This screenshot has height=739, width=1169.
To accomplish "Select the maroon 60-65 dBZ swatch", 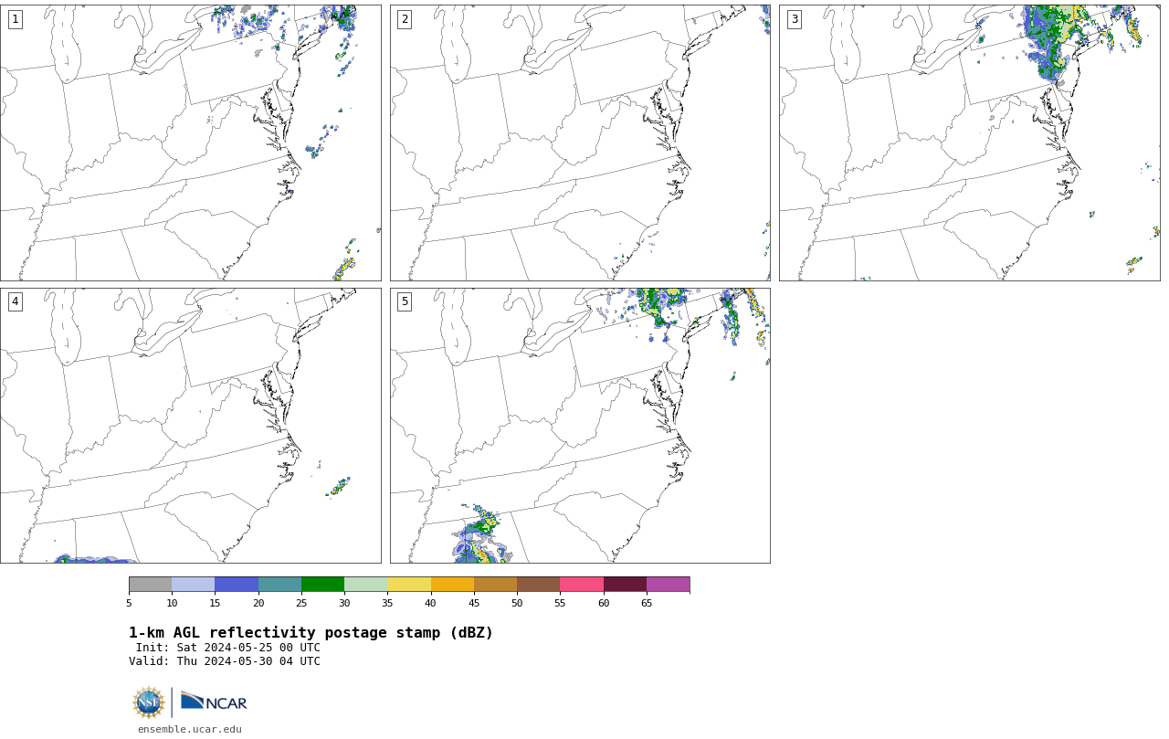I will [x=625, y=585].
